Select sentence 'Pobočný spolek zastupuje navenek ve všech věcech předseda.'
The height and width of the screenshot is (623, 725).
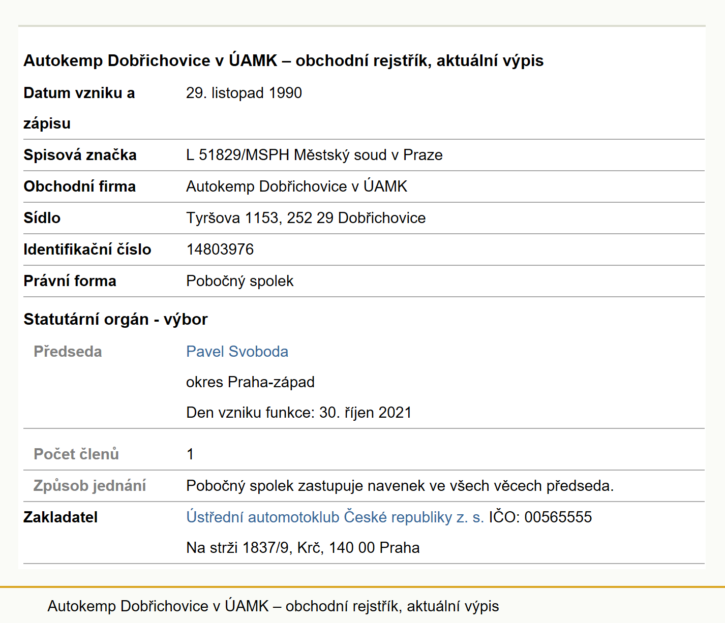[x=400, y=486]
